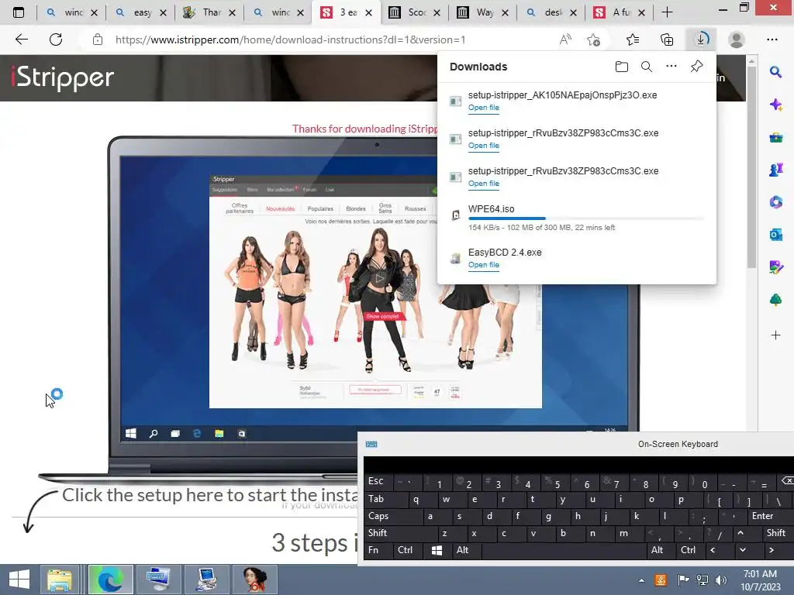Image resolution: width=794 pixels, height=595 pixels.
Task: Close the '3 ea' active tab
Action: pos(368,12)
